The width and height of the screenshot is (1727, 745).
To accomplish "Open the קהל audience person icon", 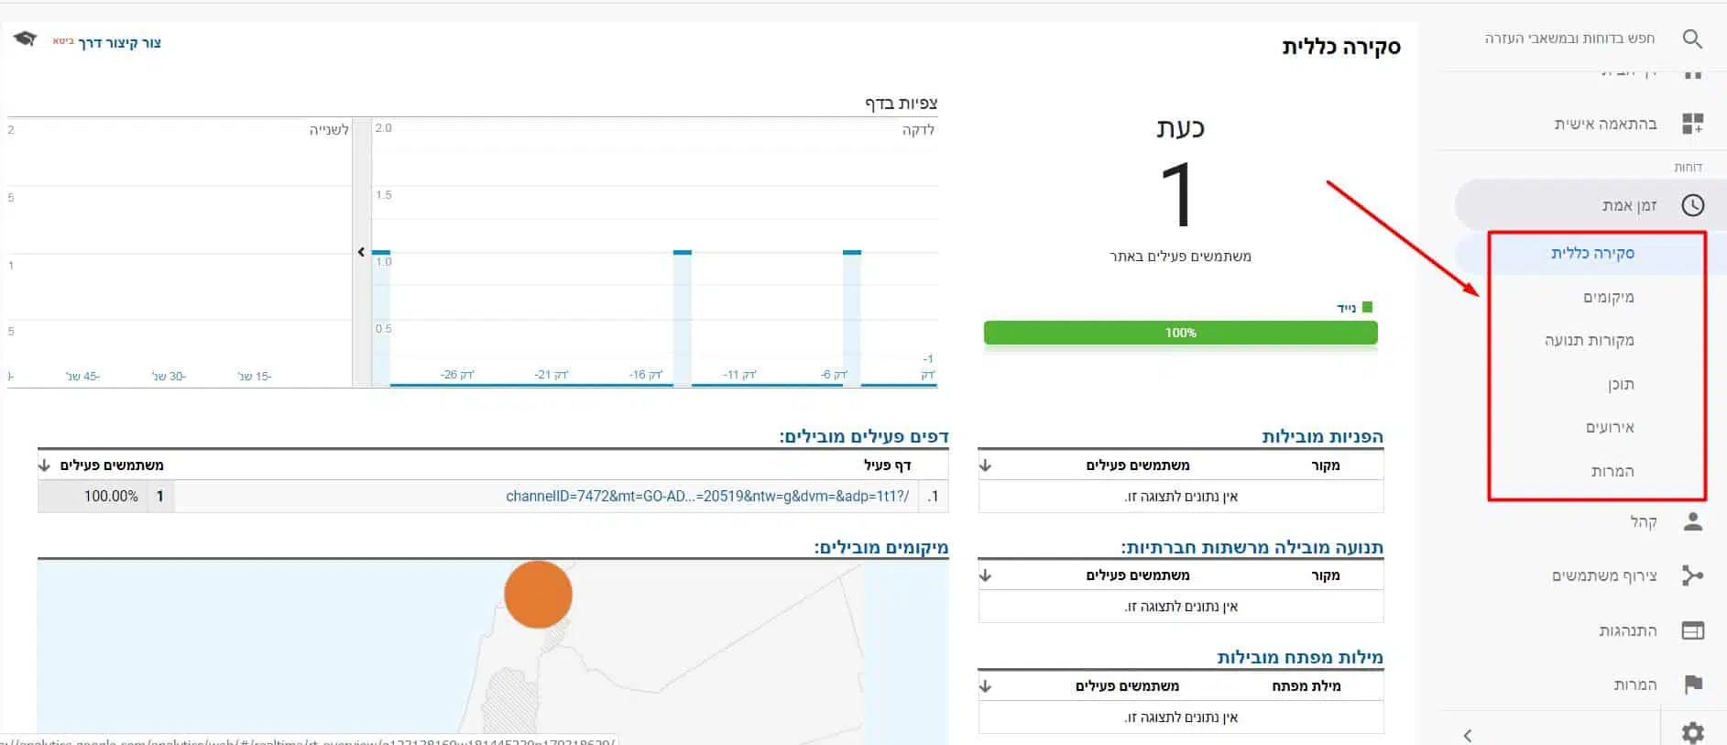I will pos(1692,522).
